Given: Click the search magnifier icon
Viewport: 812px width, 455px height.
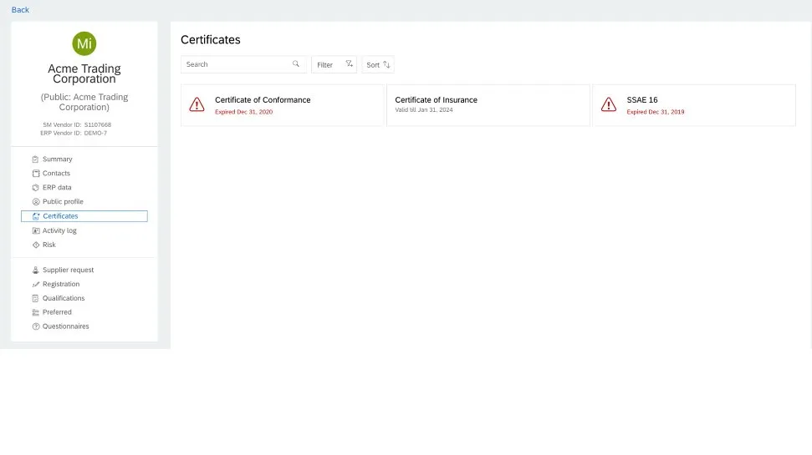Looking at the screenshot, I should 296,64.
